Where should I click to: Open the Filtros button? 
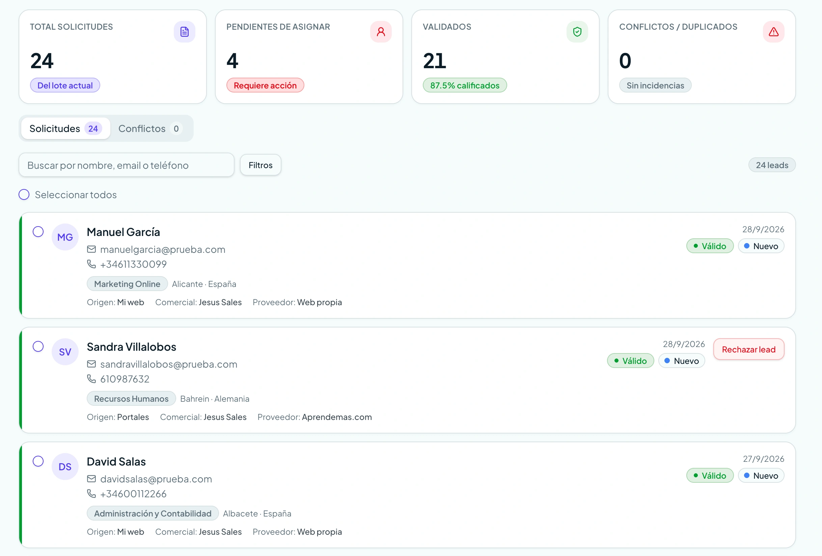click(261, 165)
